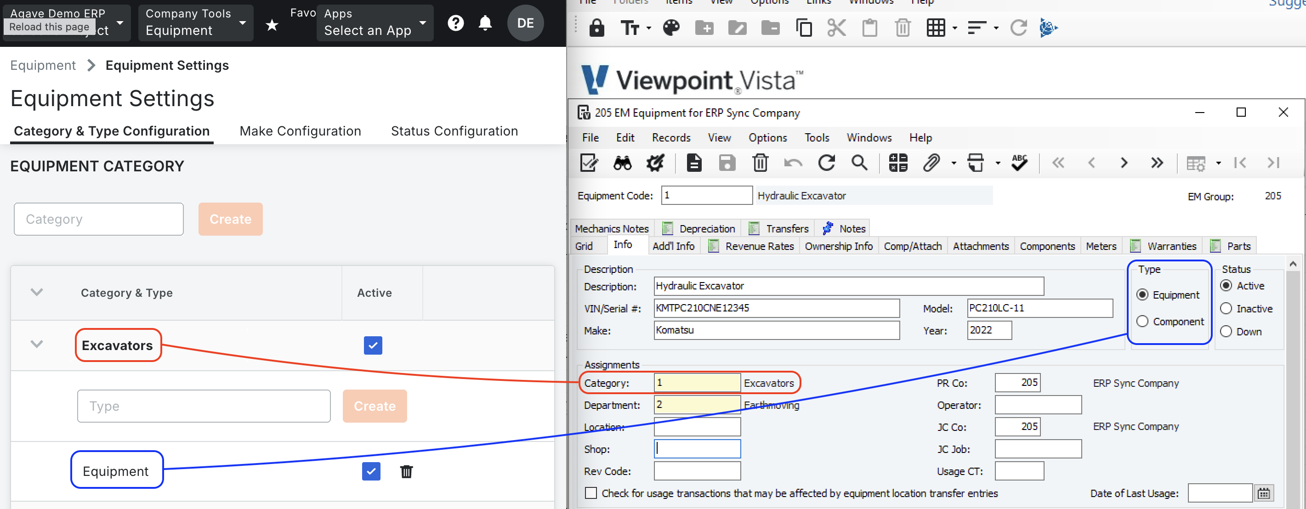Open the grid view dropdown arrow
The height and width of the screenshot is (509, 1306).
(x=954, y=28)
